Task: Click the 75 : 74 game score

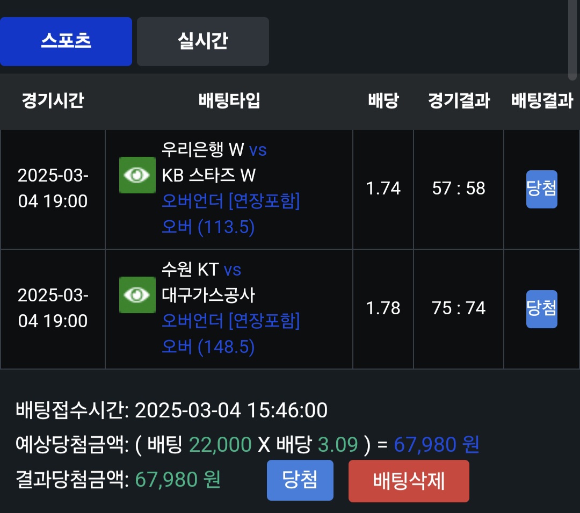Action: 459,308
